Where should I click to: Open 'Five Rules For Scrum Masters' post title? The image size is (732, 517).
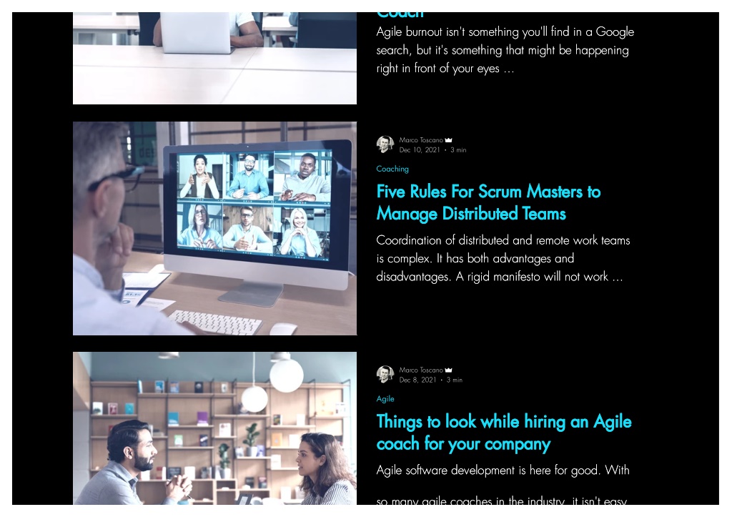click(488, 202)
